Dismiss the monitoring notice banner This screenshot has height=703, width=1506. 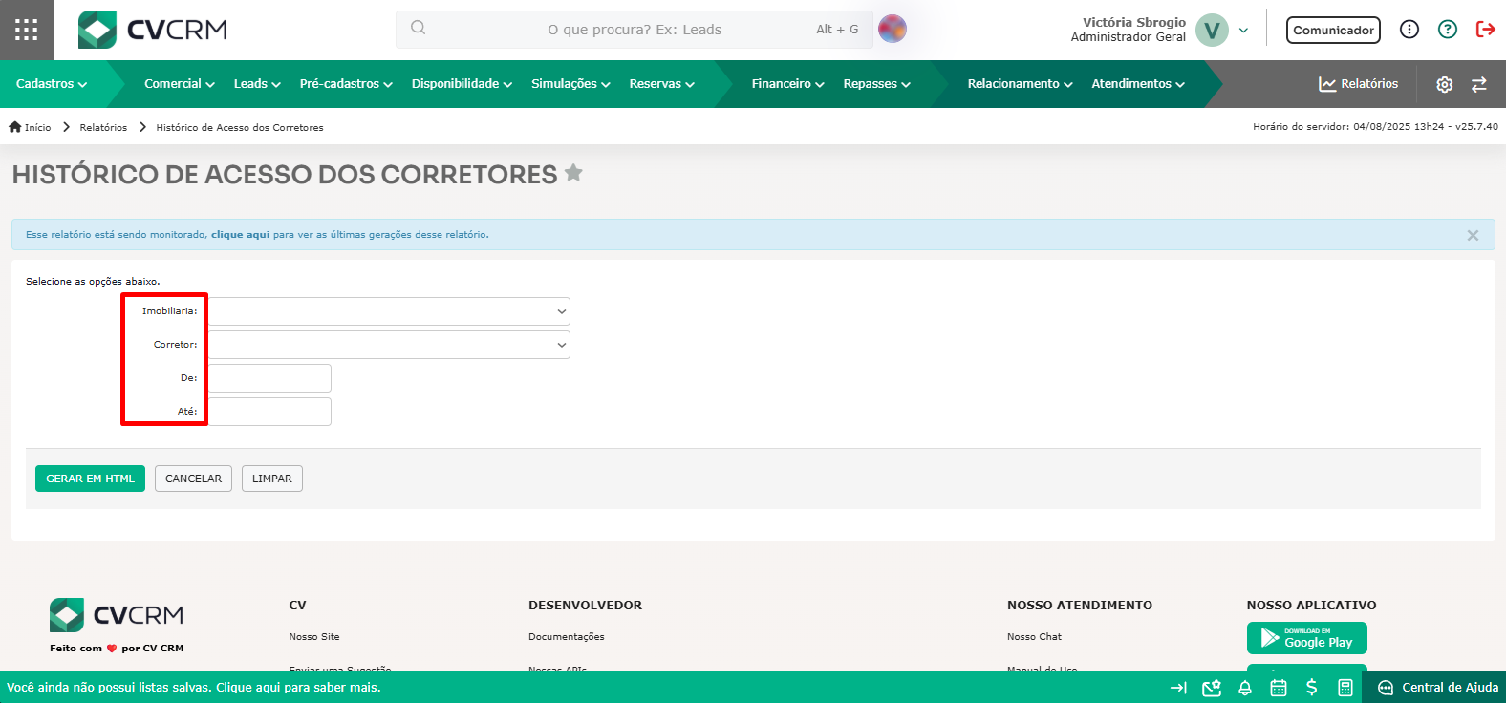[1473, 235]
